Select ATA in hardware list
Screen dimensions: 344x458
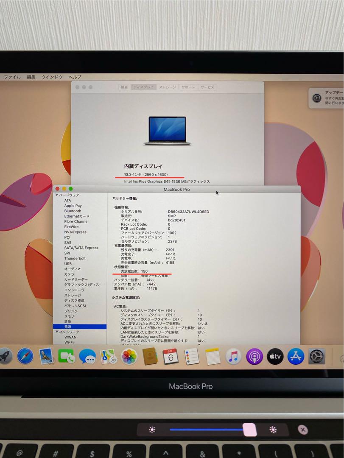[67, 200]
